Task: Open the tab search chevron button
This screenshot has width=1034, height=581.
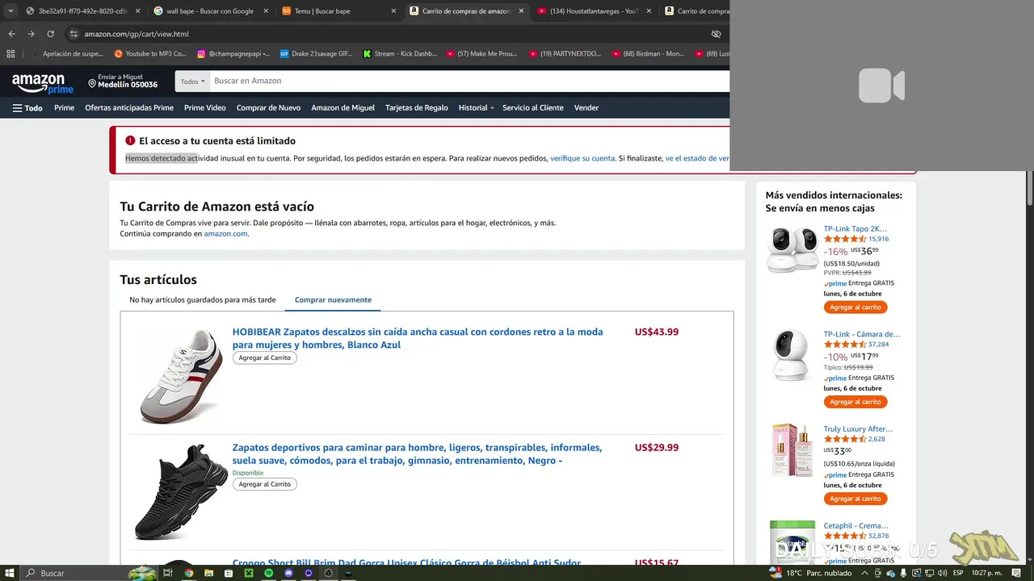Action: pos(11,11)
